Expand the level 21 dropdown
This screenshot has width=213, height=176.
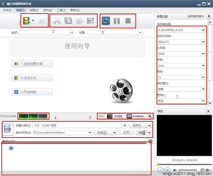coord(203,77)
